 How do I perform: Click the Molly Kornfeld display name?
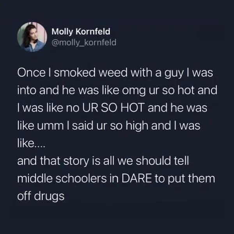tap(81, 32)
